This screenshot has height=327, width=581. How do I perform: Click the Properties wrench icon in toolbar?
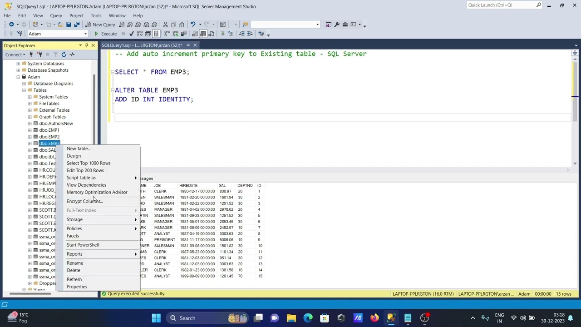pyautogui.click(x=337, y=25)
